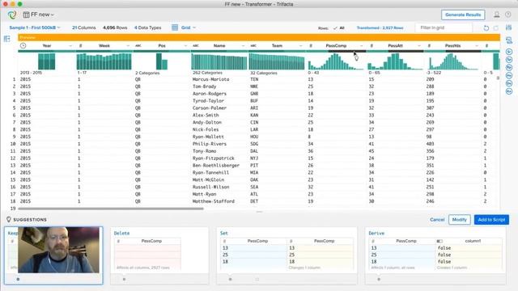This screenshot has width=518, height=291.
Task: Click the redo icon beside undo
Action: [x=496, y=28]
